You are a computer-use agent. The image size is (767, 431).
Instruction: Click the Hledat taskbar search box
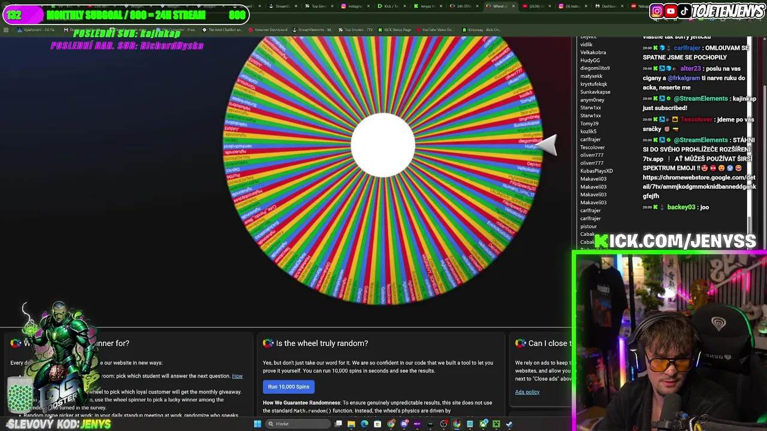[298, 424]
